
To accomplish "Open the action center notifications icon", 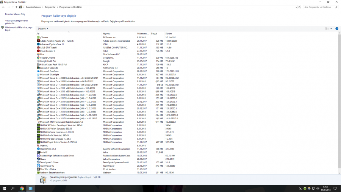I will click(x=335, y=189).
